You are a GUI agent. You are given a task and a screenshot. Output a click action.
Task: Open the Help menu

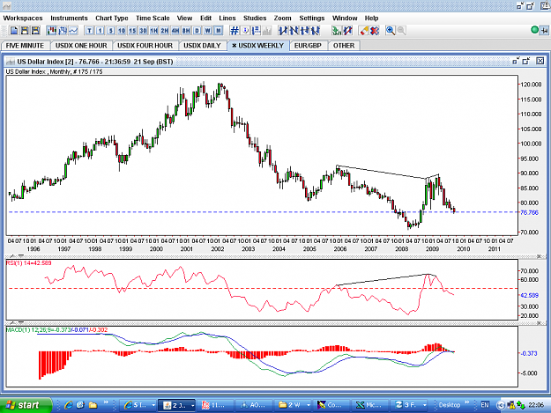(371, 18)
